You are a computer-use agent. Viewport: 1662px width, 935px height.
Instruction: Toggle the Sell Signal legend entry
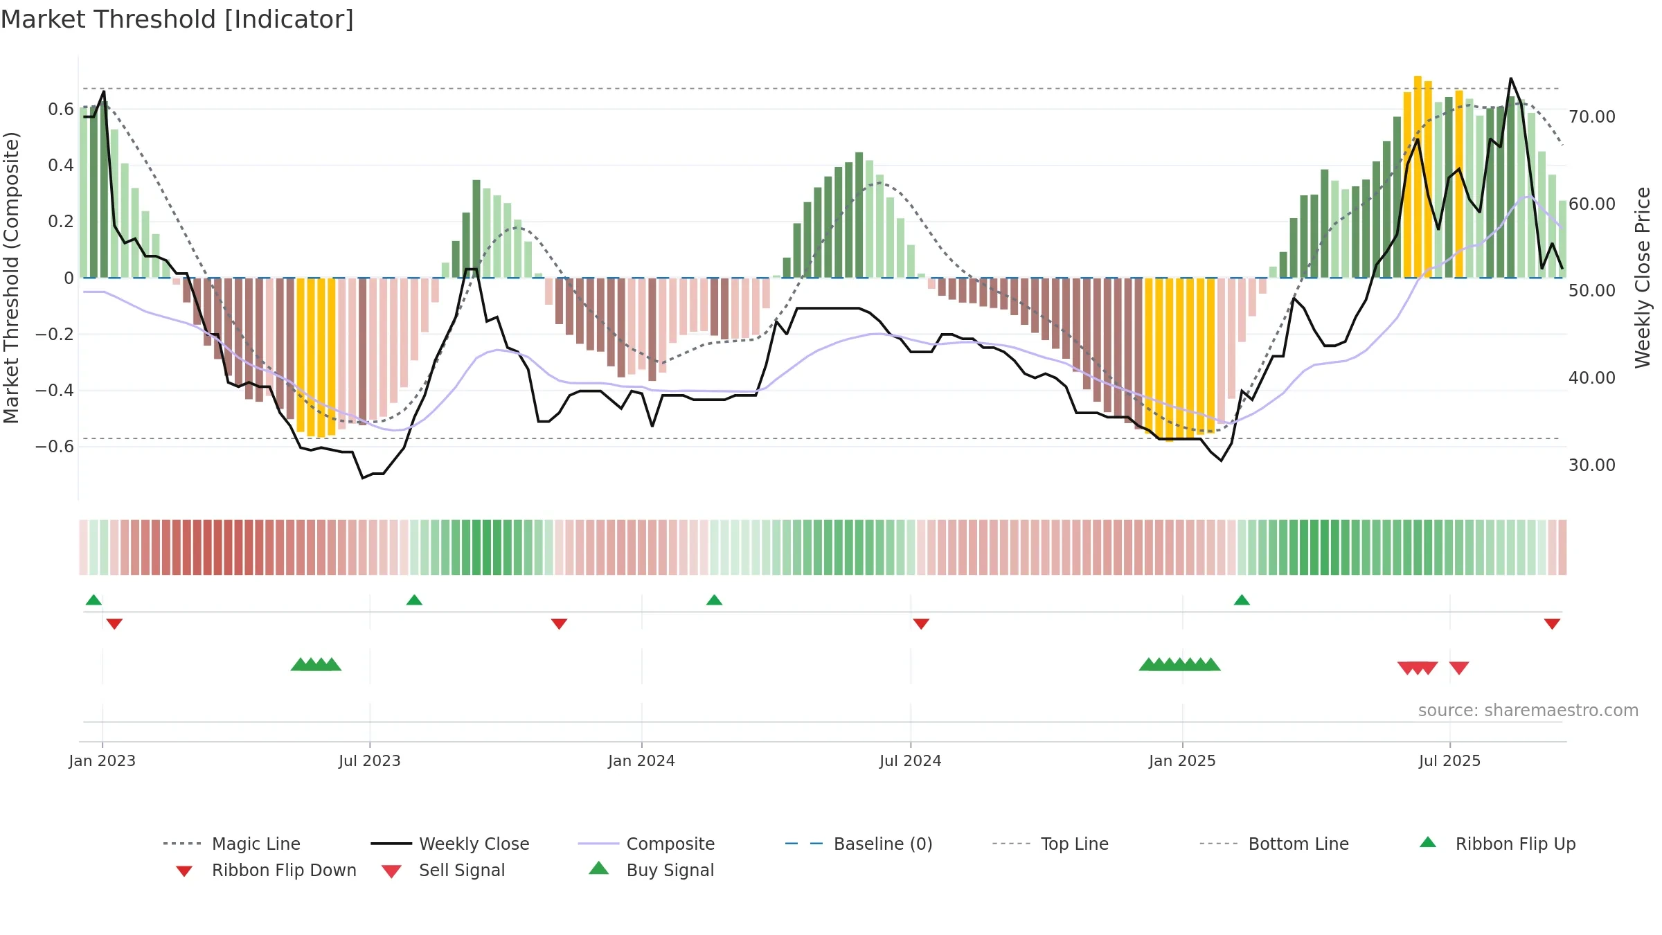(443, 870)
